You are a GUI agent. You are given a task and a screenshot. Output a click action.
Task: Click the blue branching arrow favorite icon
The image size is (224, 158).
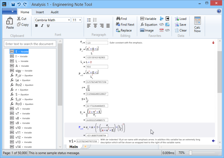coord(162,19)
